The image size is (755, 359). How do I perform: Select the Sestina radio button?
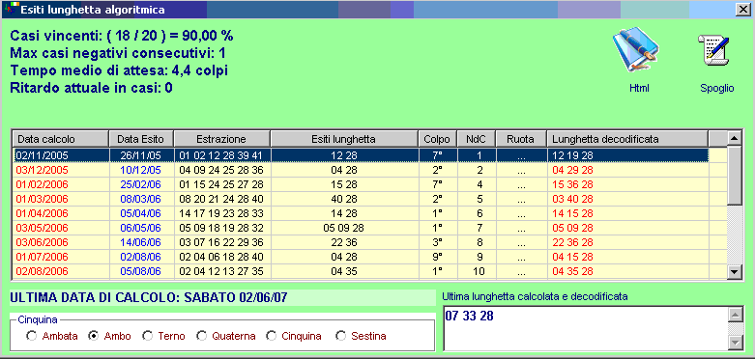pyautogui.click(x=341, y=336)
